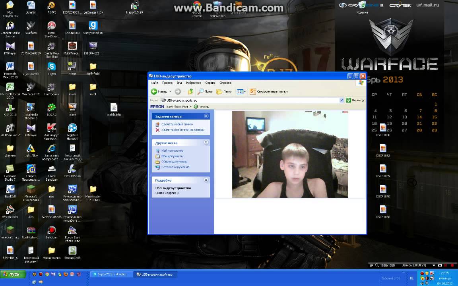The height and width of the screenshot is (286, 458).
Task: Open the Сервис menu
Action: pyautogui.click(x=210, y=83)
